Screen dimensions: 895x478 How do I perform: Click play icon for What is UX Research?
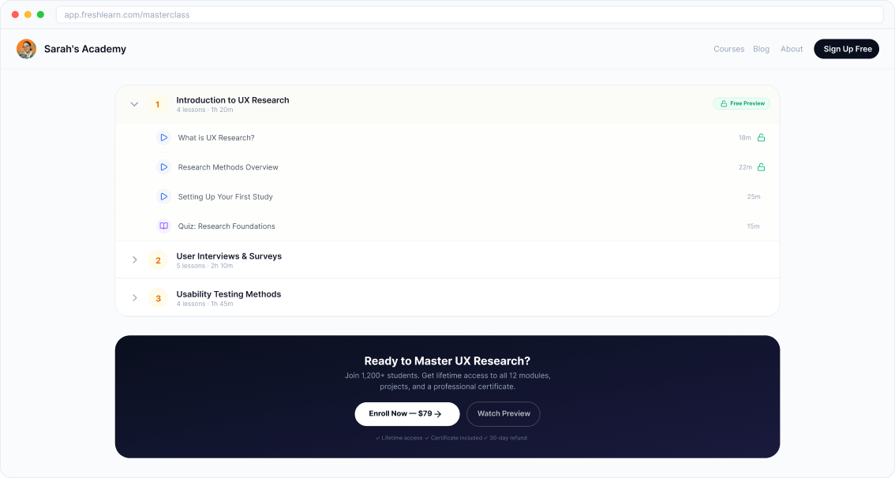[x=163, y=137]
